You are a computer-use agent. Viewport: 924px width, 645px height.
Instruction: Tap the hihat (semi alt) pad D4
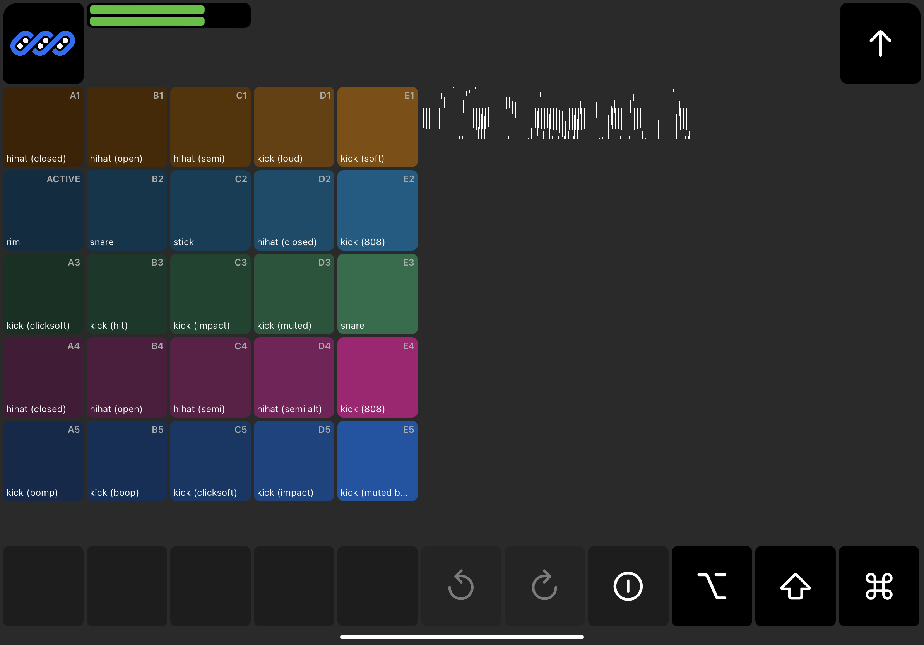coord(294,377)
